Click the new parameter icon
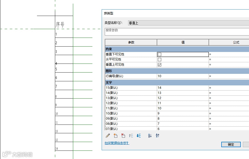This screenshot has width=249, height=159. pos(116,136)
